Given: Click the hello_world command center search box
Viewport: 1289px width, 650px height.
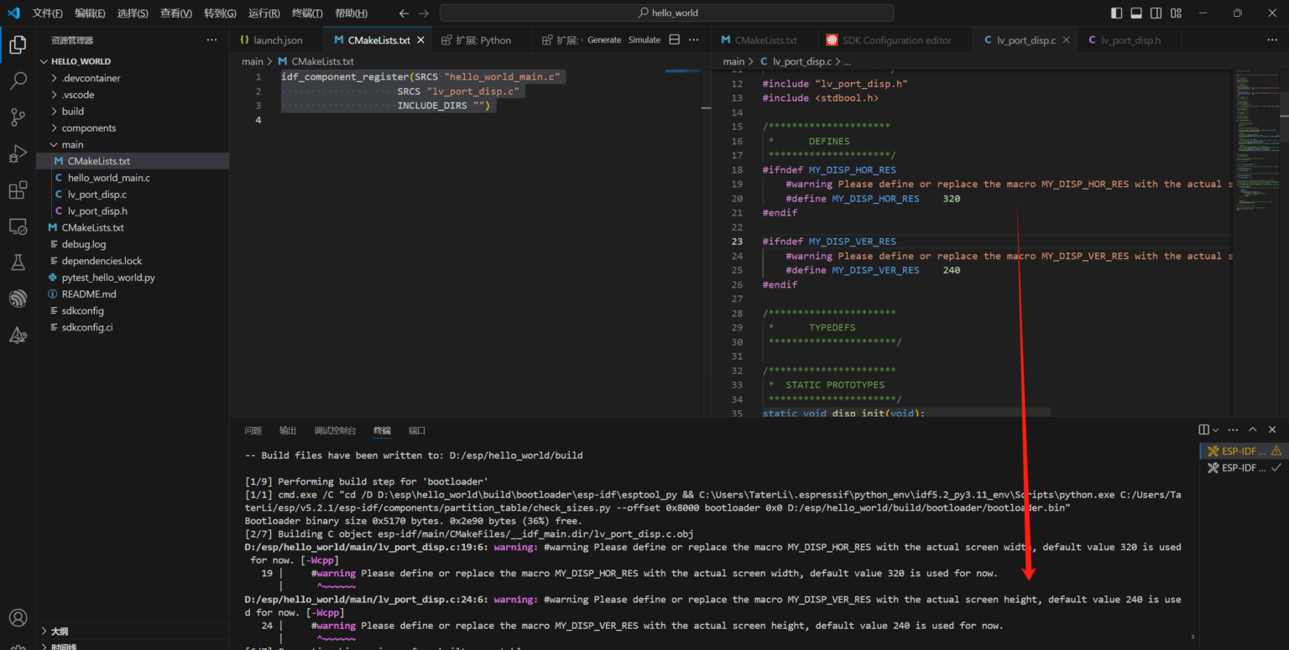Looking at the screenshot, I should (666, 13).
